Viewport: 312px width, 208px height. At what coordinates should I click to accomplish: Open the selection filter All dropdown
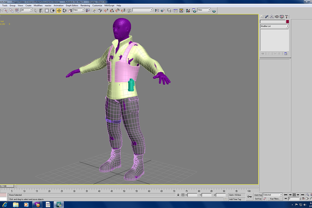[x=27, y=10]
